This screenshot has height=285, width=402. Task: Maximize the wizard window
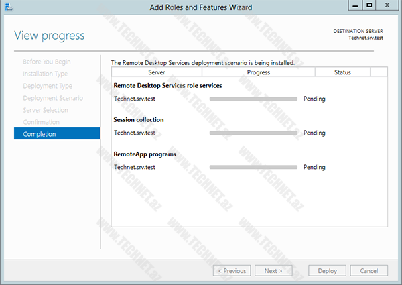369,5
